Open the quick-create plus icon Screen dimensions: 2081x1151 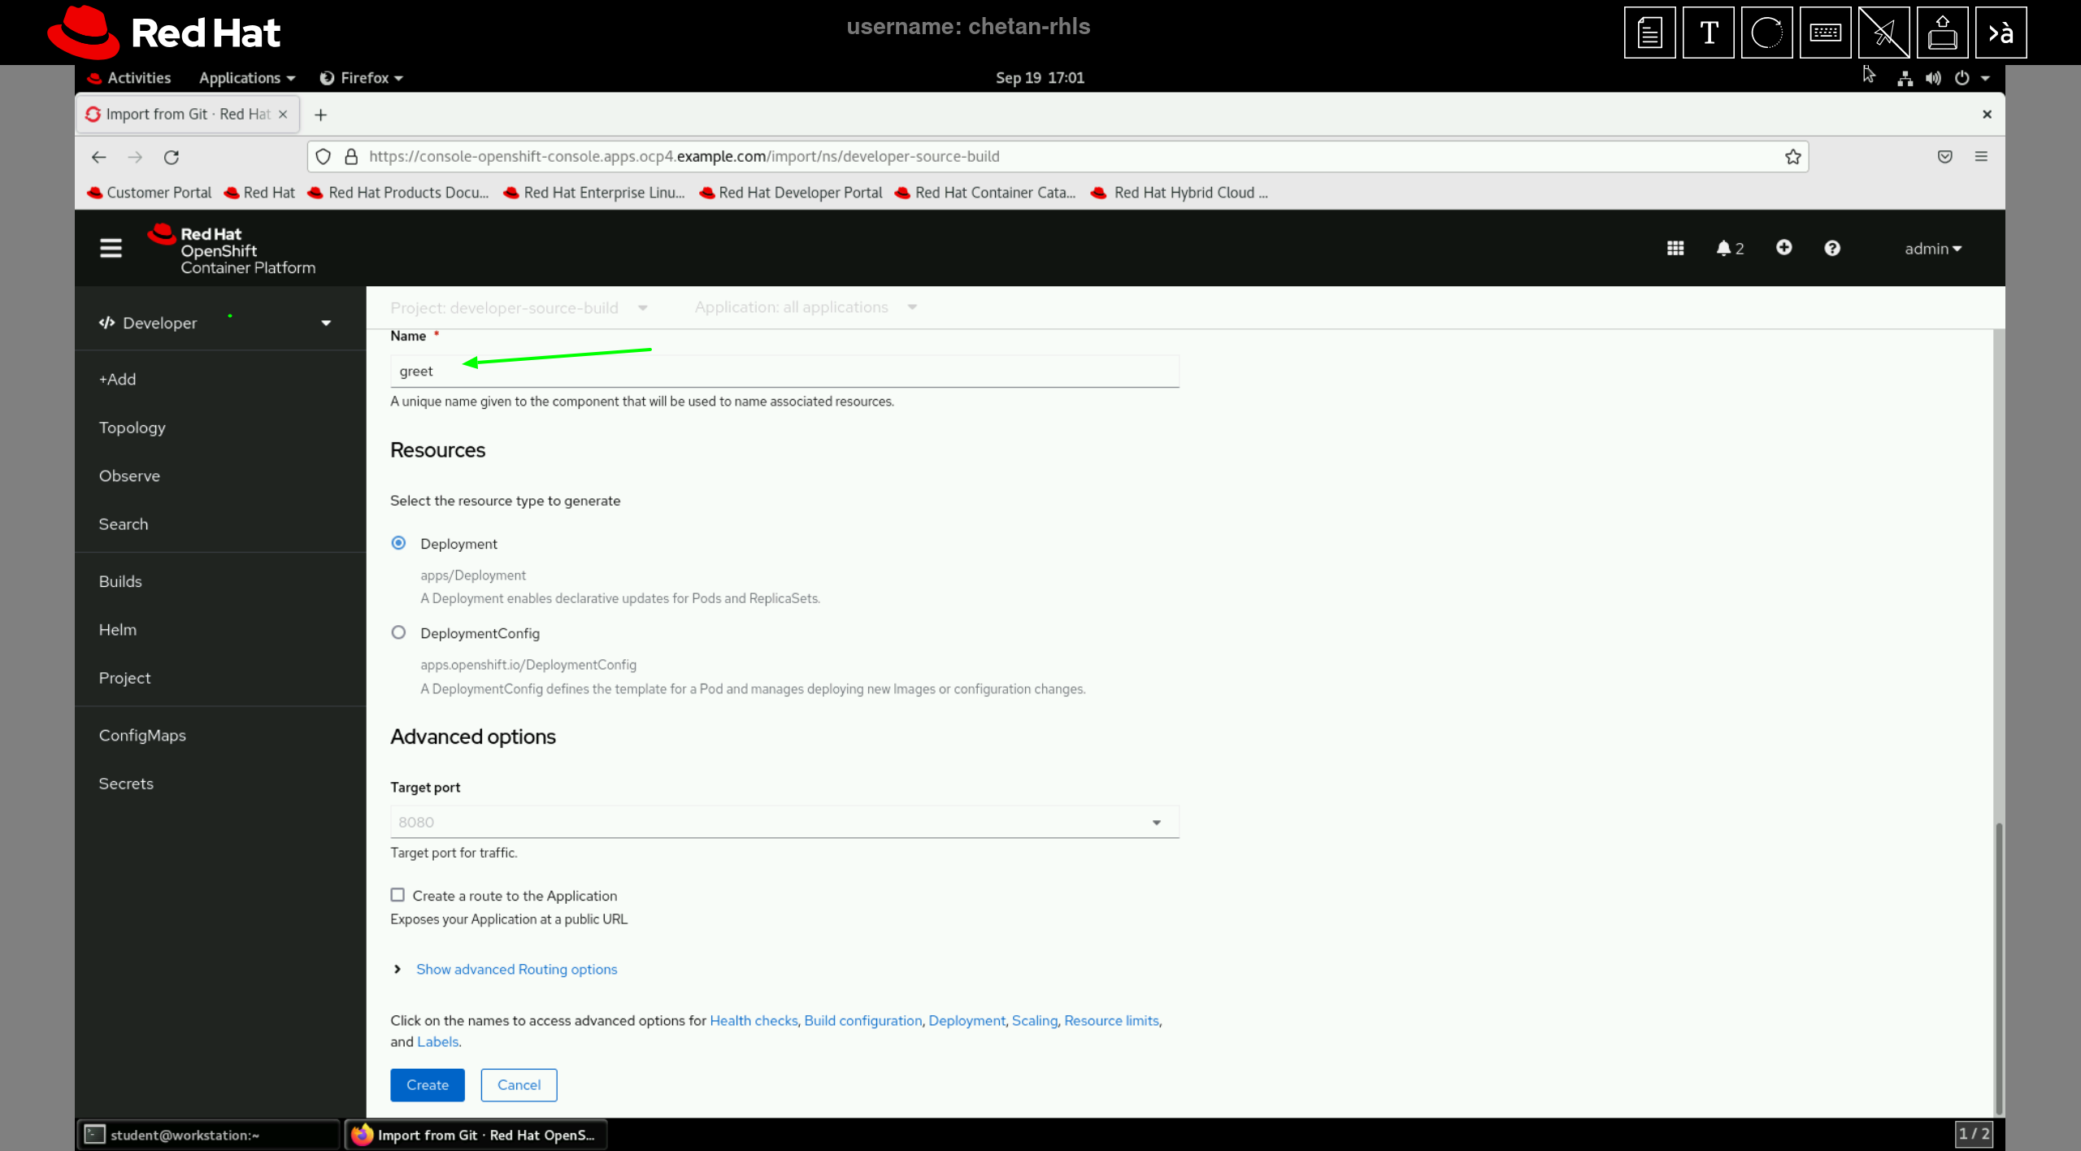pos(1783,248)
